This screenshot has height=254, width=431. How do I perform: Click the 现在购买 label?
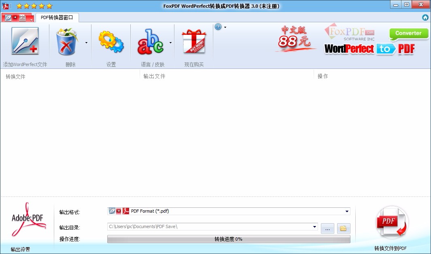[194, 65]
